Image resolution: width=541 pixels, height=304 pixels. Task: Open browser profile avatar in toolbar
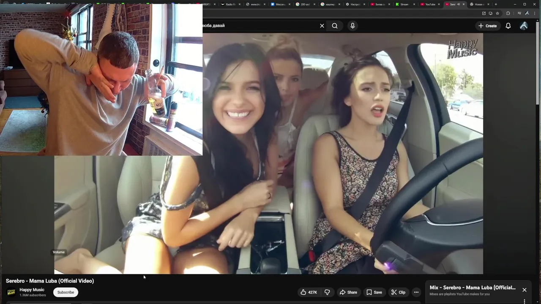coord(527,13)
